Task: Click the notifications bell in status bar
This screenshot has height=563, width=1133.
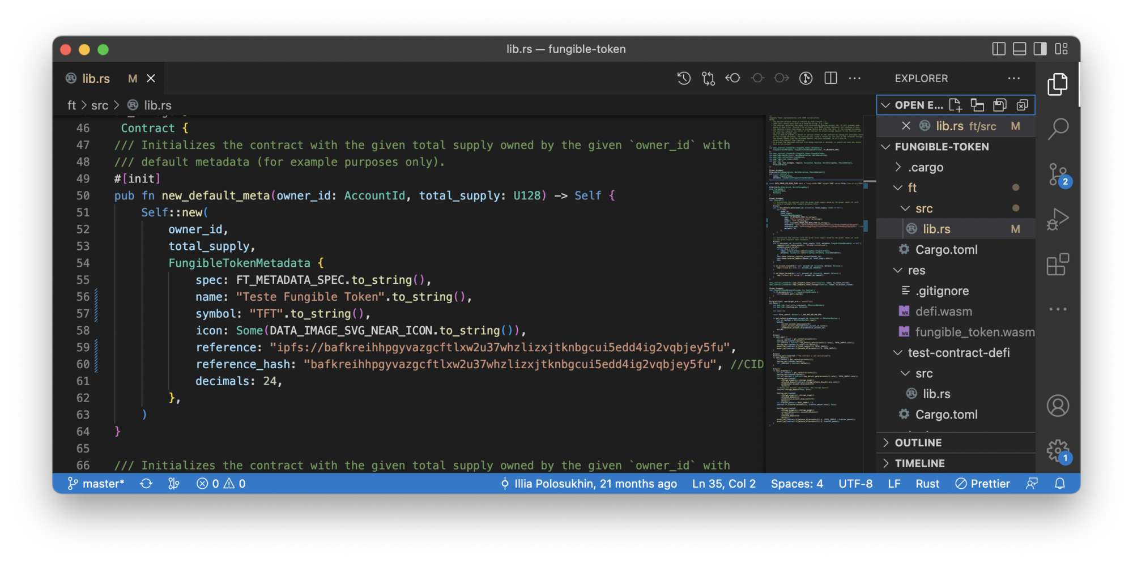Action: (x=1060, y=484)
